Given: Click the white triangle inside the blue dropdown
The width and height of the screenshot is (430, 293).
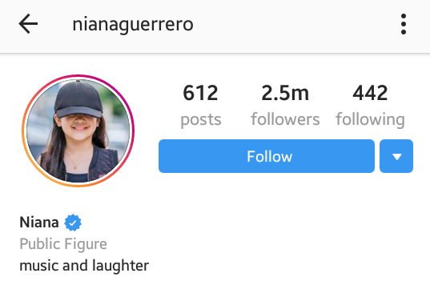Looking at the screenshot, I should (397, 157).
